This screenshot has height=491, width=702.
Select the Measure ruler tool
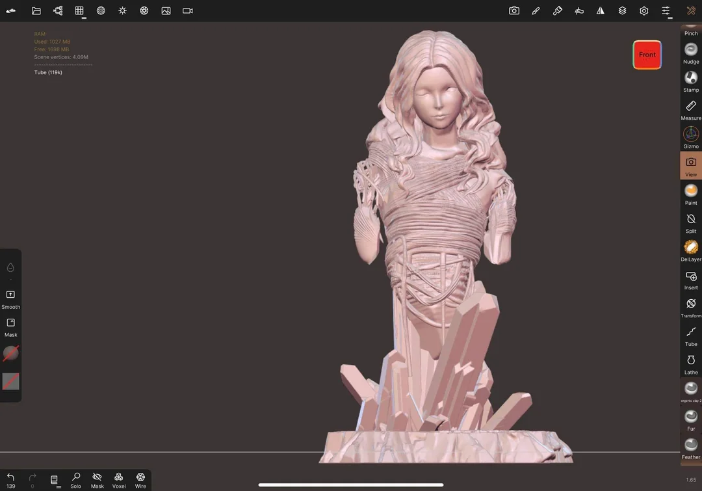click(691, 110)
